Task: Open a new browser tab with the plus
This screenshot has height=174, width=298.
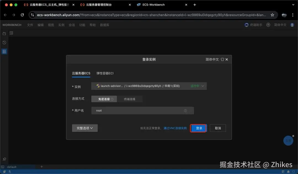Action: tap(195, 5)
